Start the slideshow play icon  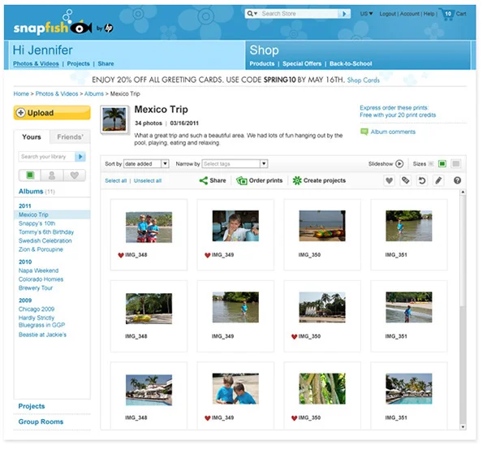pos(399,164)
